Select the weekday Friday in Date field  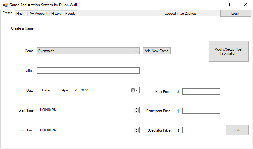(x=46, y=90)
